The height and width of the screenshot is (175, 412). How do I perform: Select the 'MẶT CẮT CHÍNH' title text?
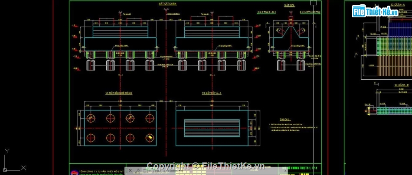168,4
